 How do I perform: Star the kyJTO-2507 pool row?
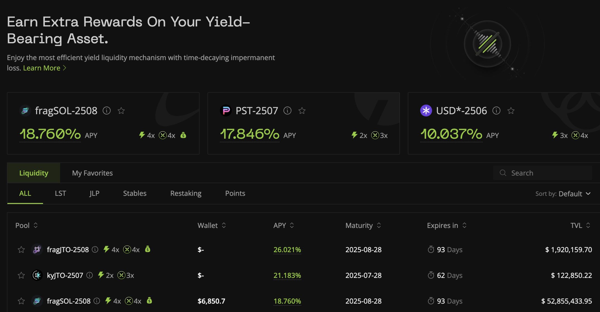click(x=21, y=275)
